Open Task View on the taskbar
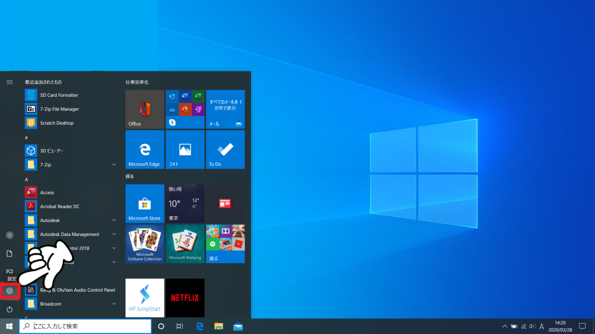The height and width of the screenshot is (334, 595). coord(180,326)
